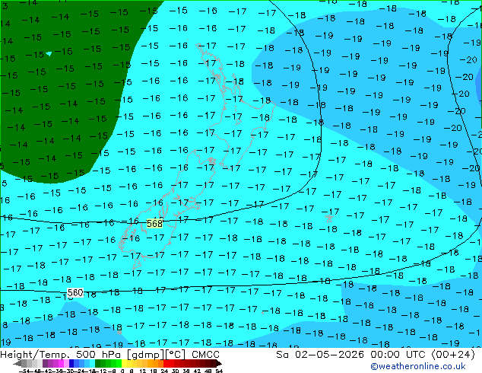Select the bright yellow swatch in legend
The image size is (482, 373).
click(124, 363)
